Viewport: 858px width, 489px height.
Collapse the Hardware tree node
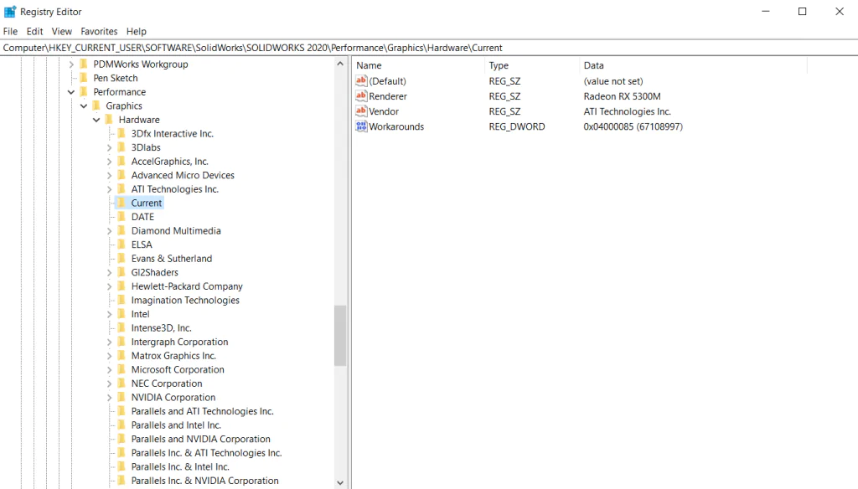click(x=96, y=120)
